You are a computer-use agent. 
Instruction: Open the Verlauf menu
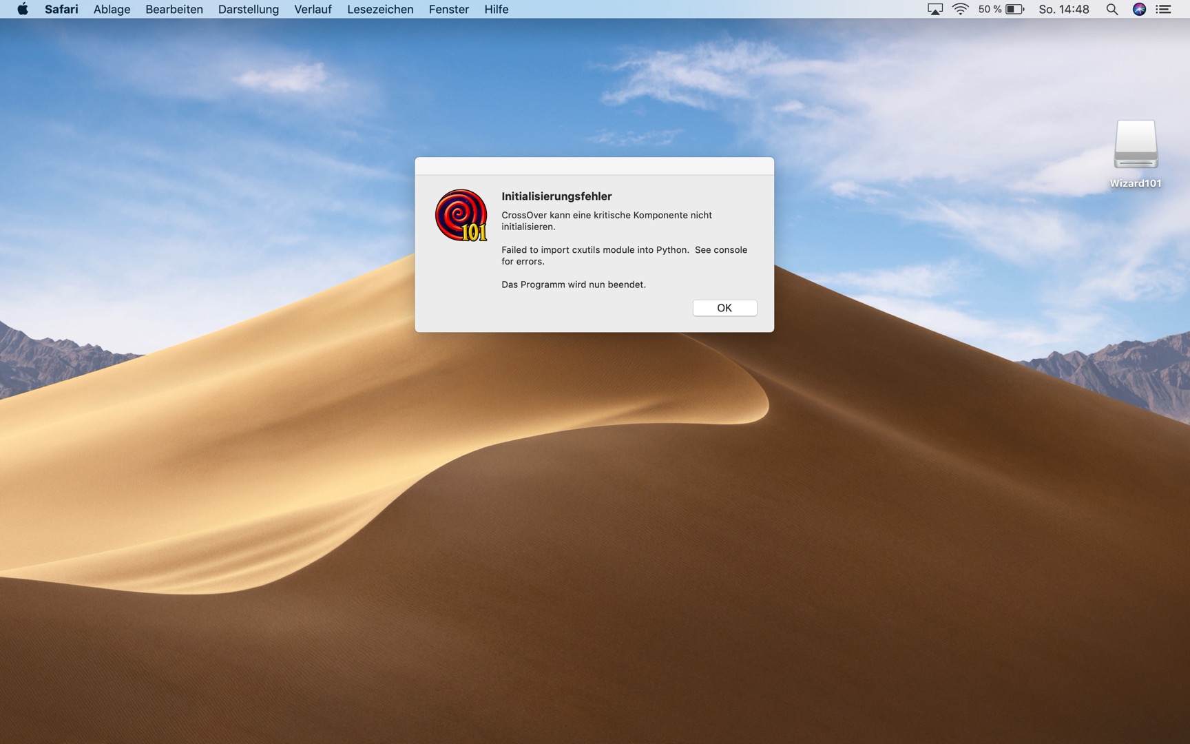tap(313, 9)
